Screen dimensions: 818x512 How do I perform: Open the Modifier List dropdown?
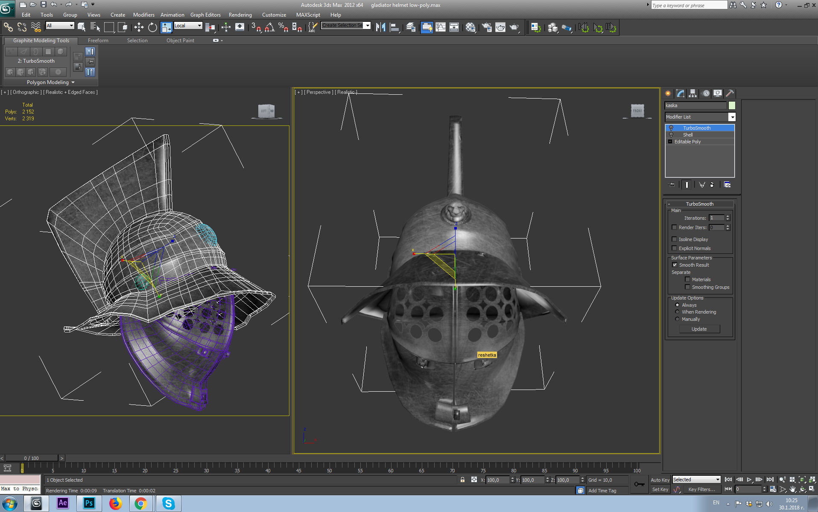click(732, 117)
